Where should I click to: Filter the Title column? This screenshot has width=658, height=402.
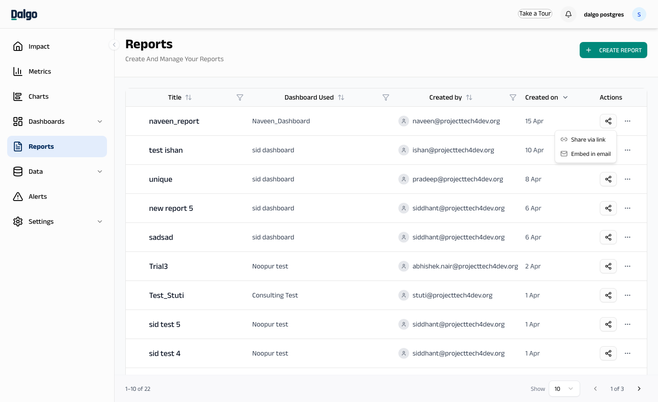(240, 97)
